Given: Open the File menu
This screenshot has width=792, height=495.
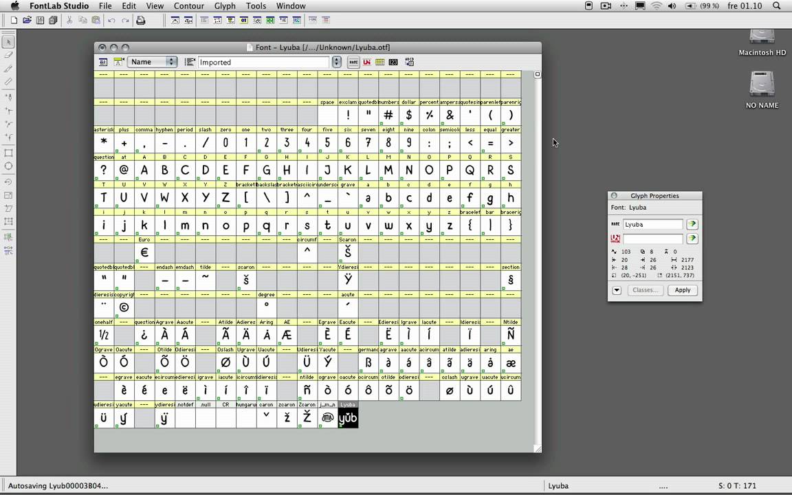Looking at the screenshot, I should [x=106, y=6].
